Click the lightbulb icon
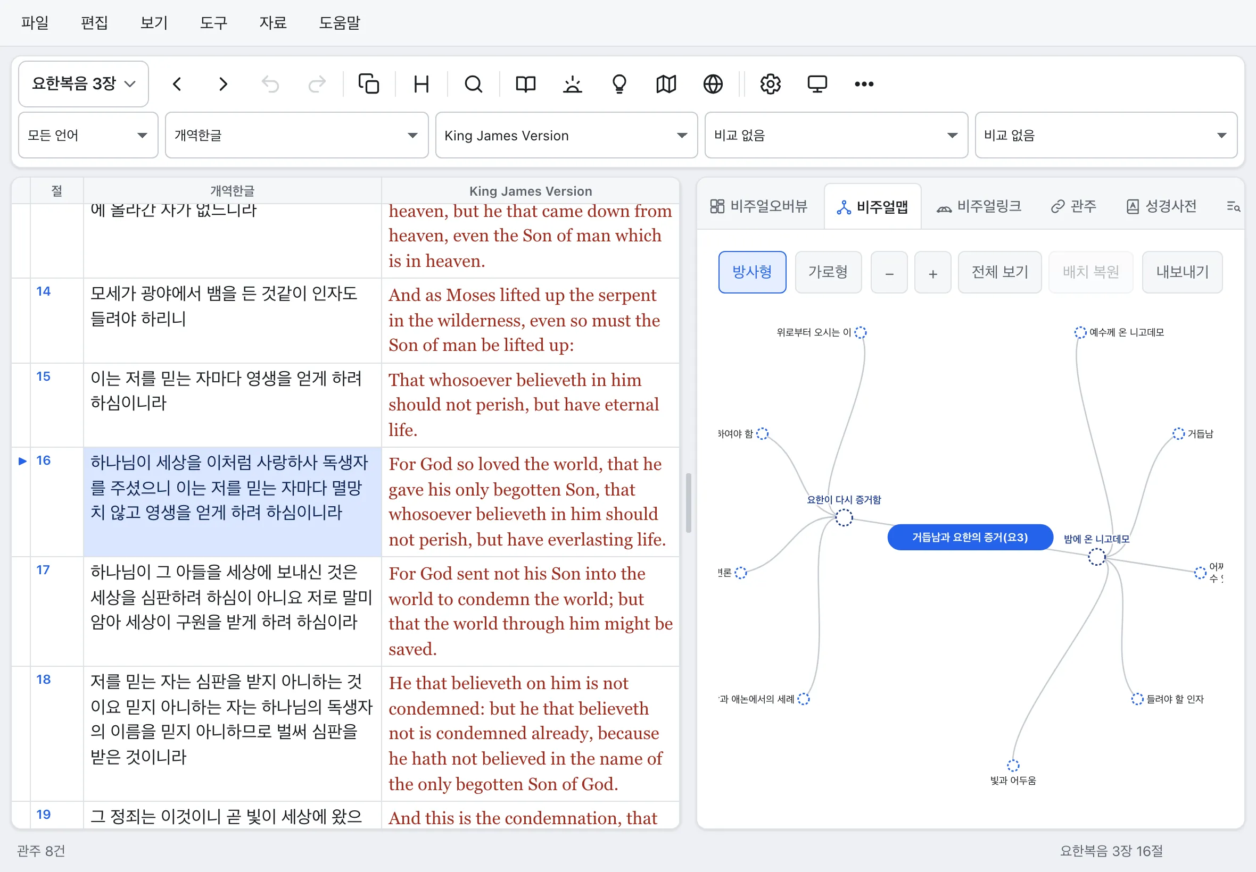 tap(619, 84)
